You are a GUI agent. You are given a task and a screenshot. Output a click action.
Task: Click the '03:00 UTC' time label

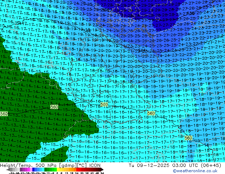point(185,165)
